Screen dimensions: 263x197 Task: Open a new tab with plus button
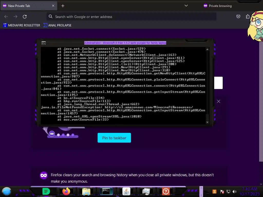tap(63, 6)
